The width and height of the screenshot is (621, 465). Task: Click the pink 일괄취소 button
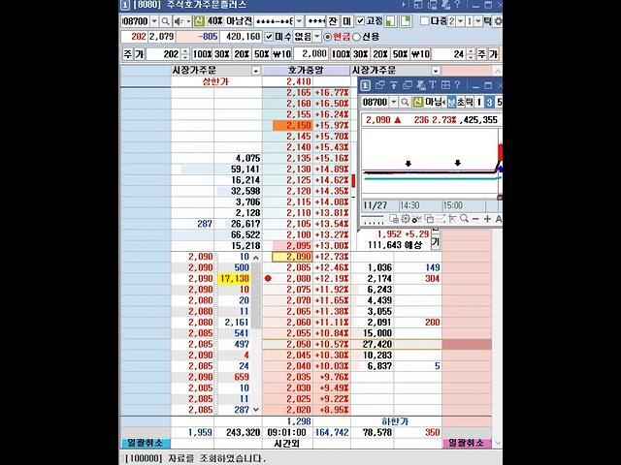point(466,443)
